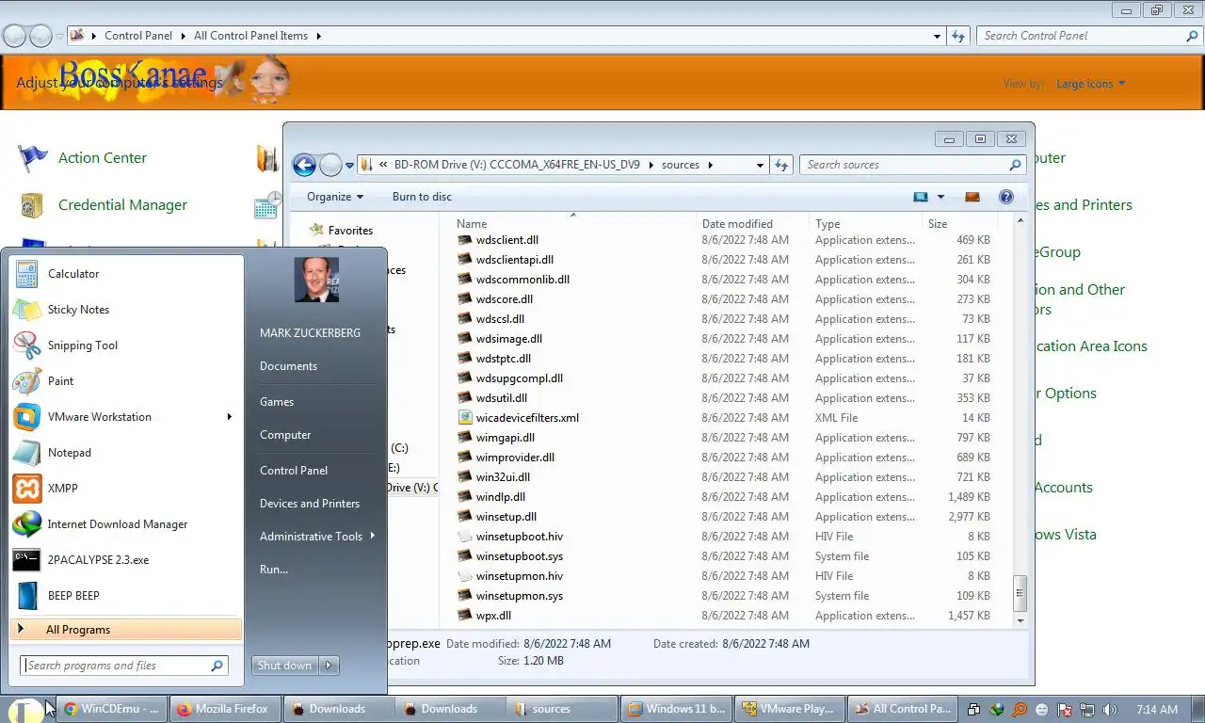Open Notepad from pinned programs
Image resolution: width=1205 pixels, height=723 pixels.
(x=126, y=453)
